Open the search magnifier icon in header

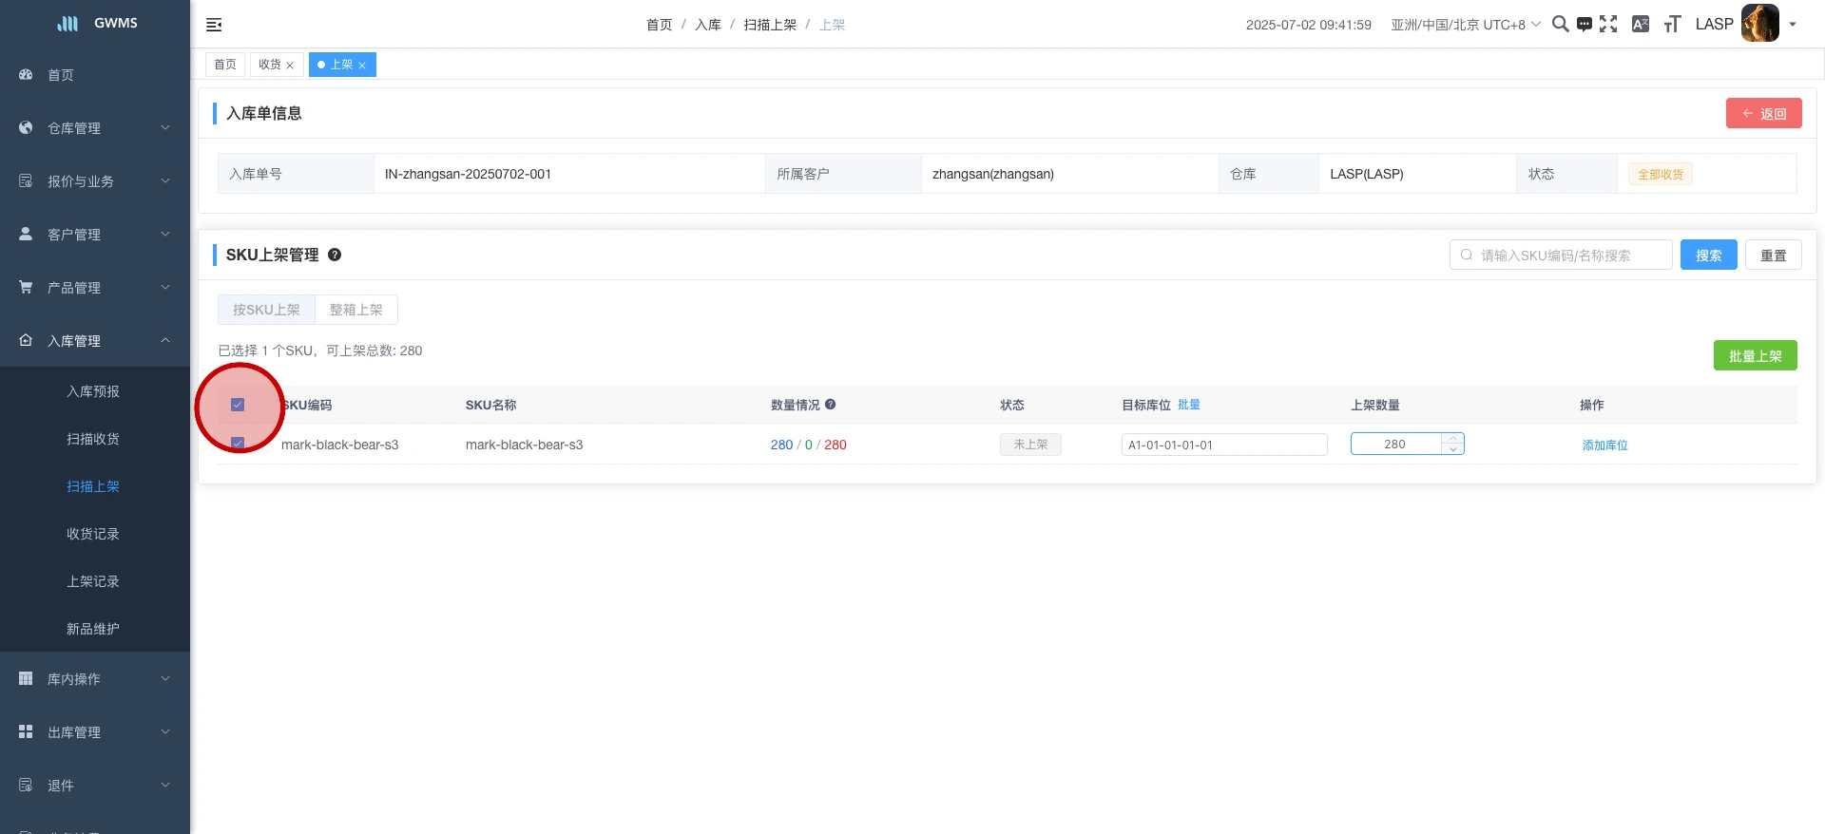pos(1560,24)
